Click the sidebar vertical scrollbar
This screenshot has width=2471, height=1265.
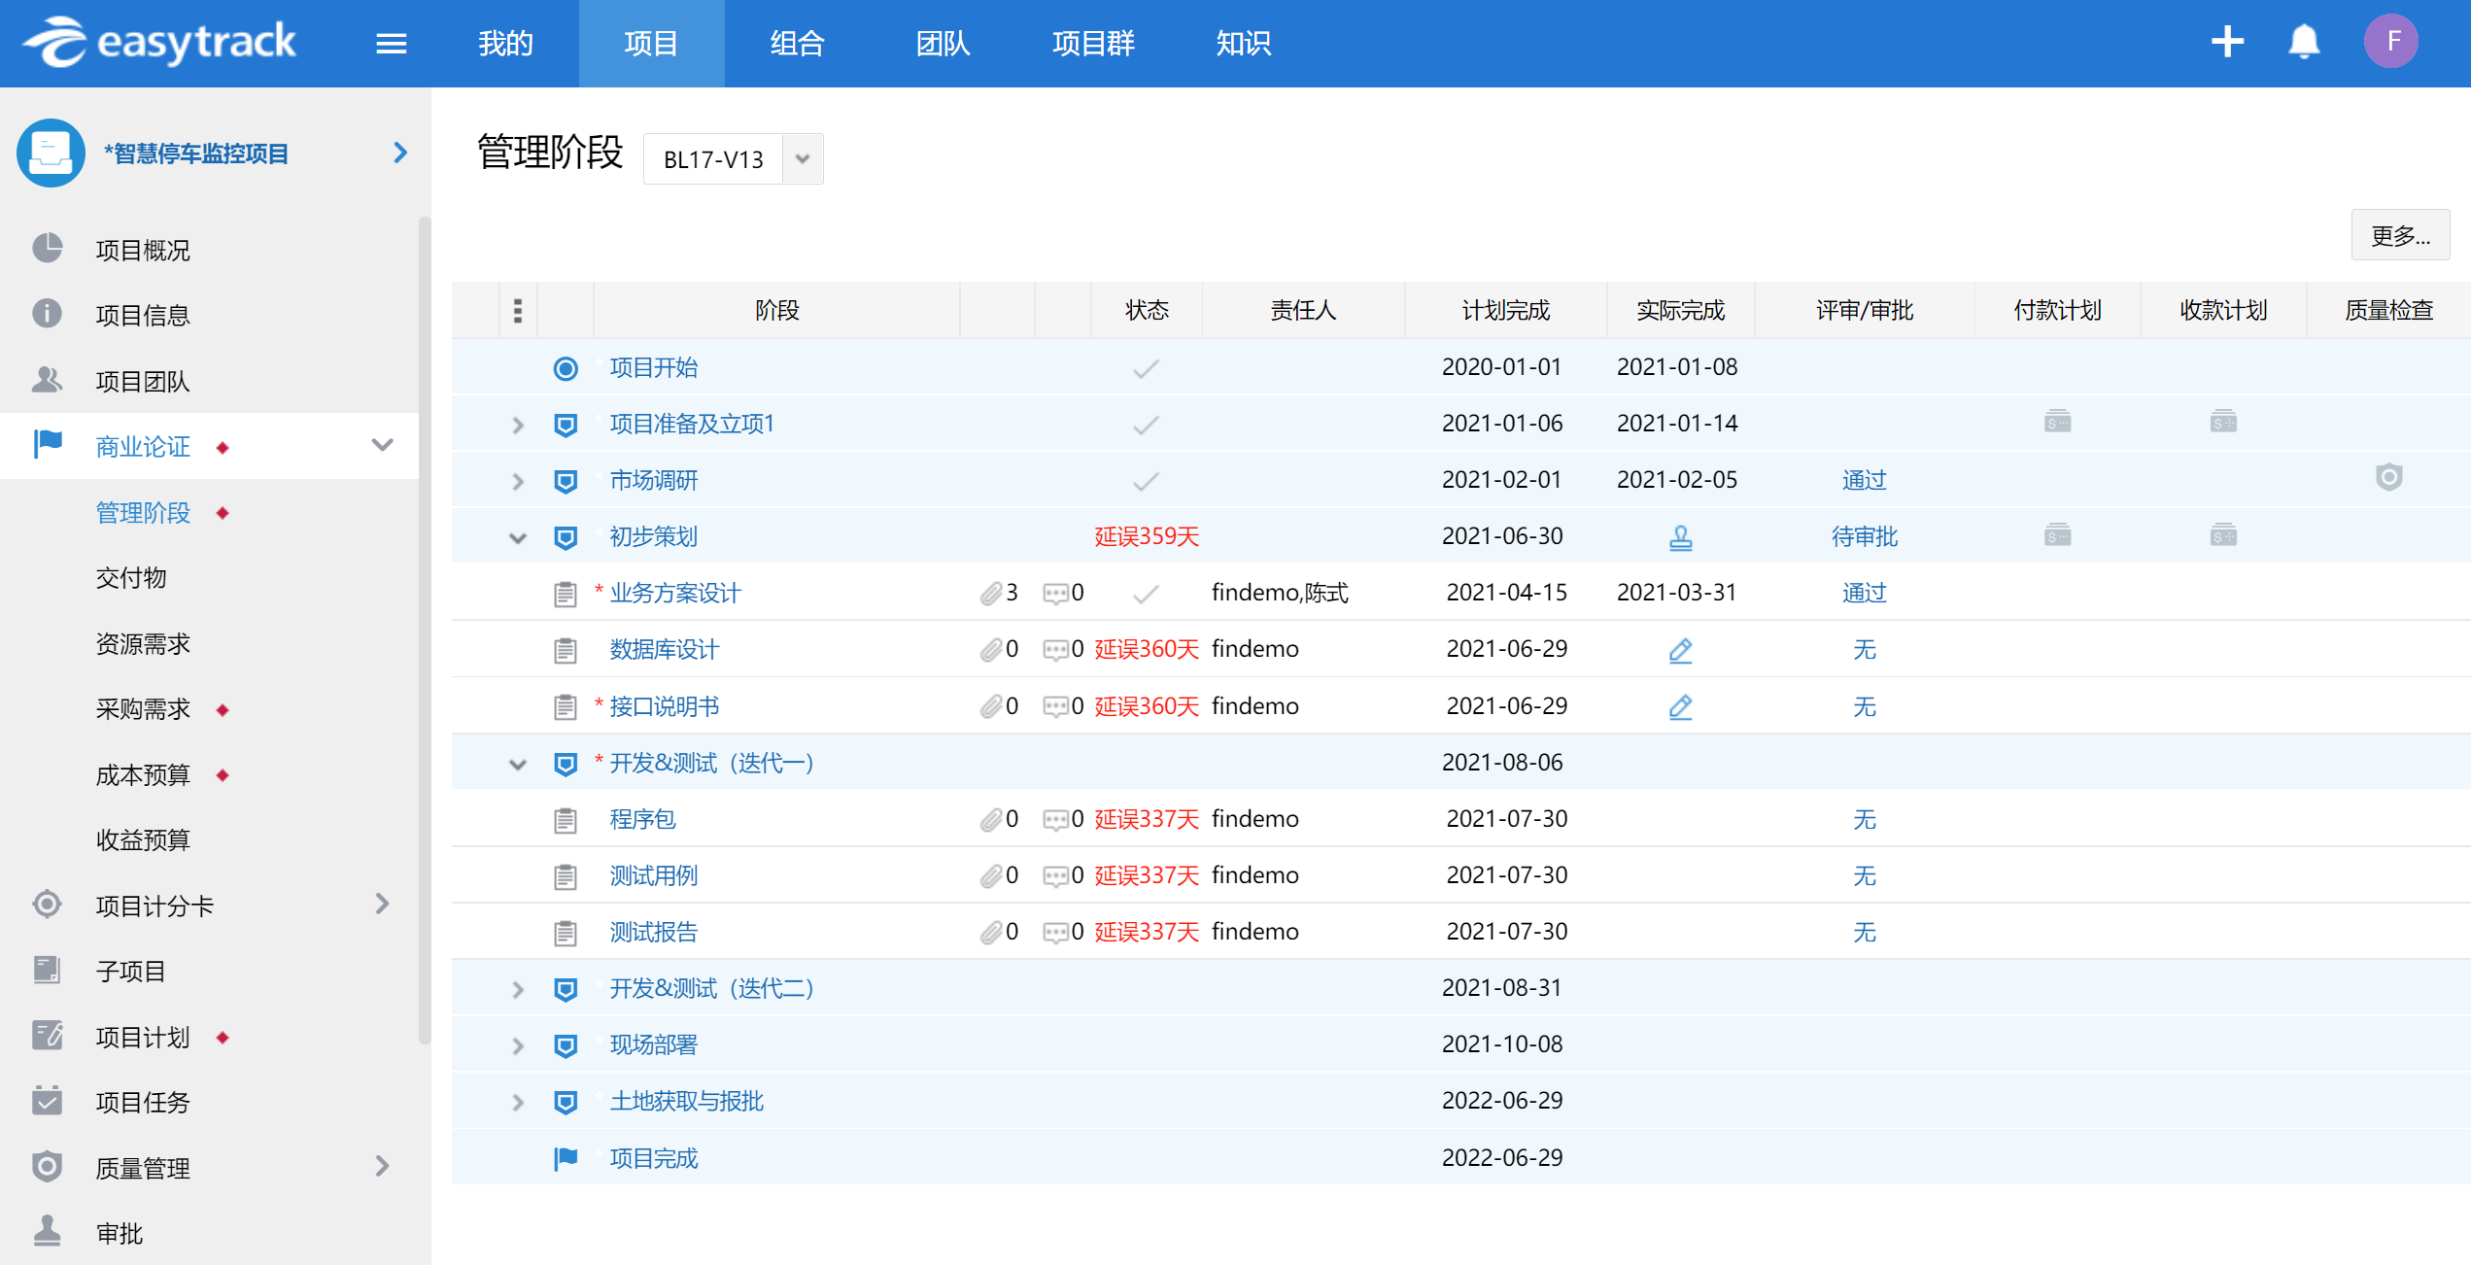(424, 632)
